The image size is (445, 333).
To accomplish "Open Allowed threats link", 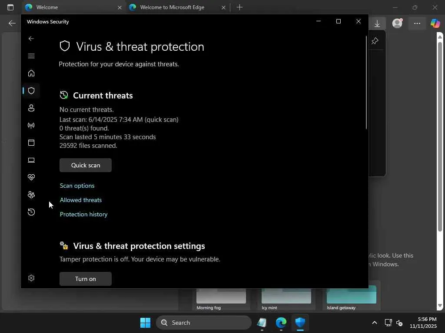I will click(80, 200).
